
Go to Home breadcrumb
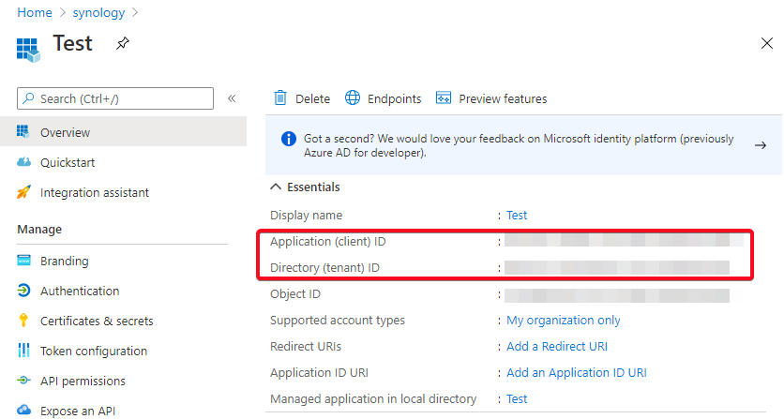click(x=35, y=12)
